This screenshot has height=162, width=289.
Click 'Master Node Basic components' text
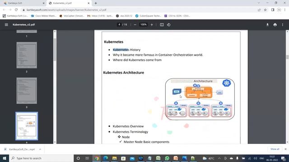click(x=146, y=142)
